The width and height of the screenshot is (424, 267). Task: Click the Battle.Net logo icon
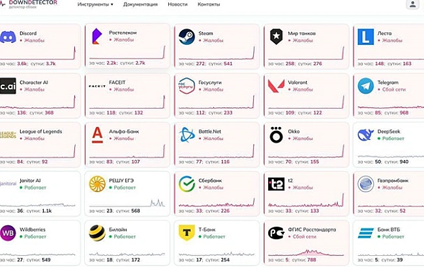pos(187,135)
